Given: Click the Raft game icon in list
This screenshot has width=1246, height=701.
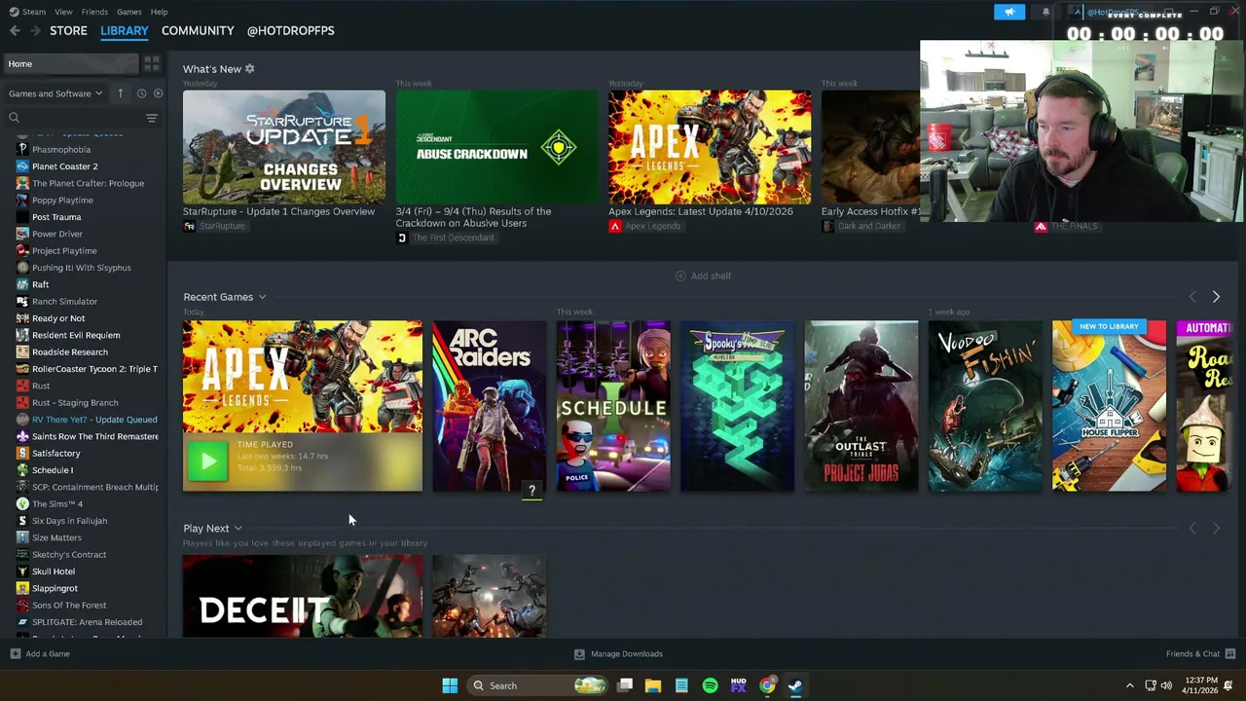Looking at the screenshot, I should point(22,285).
